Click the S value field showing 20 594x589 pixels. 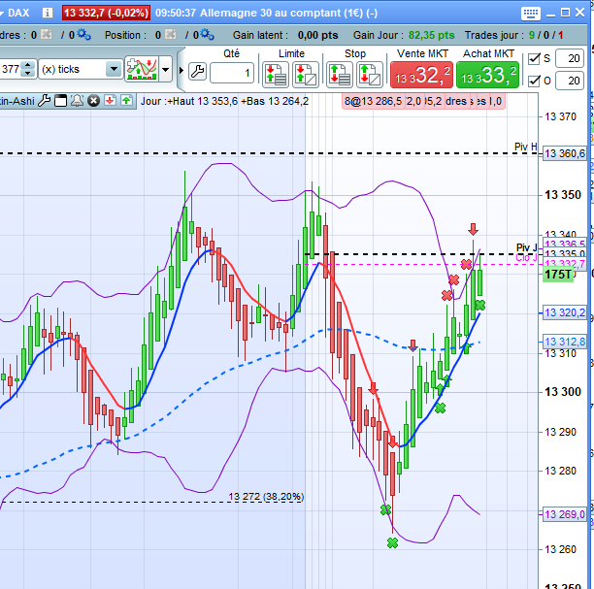tap(570, 58)
